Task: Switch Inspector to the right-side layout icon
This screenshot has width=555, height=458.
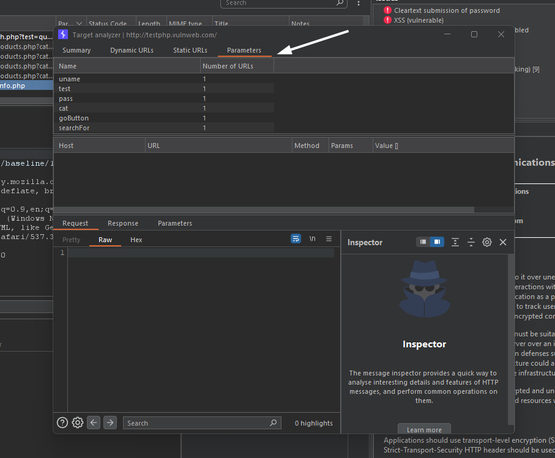Action: pyautogui.click(x=437, y=242)
